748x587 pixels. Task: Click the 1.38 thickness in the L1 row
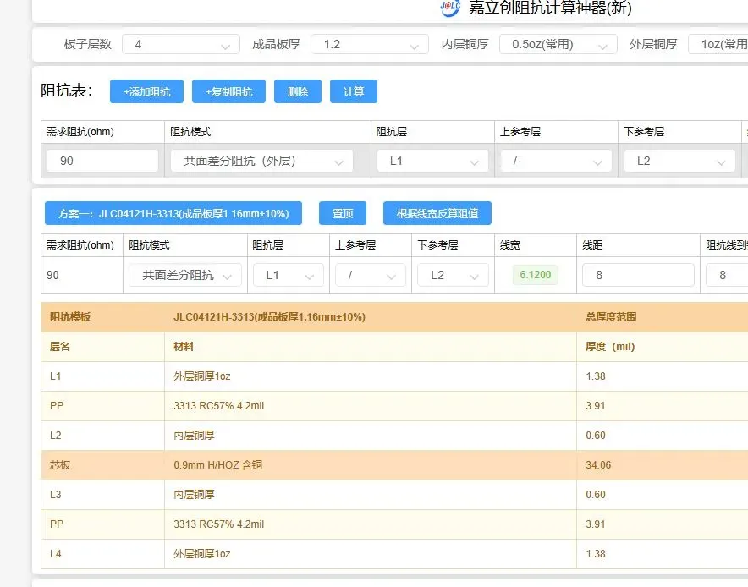pyautogui.click(x=596, y=376)
